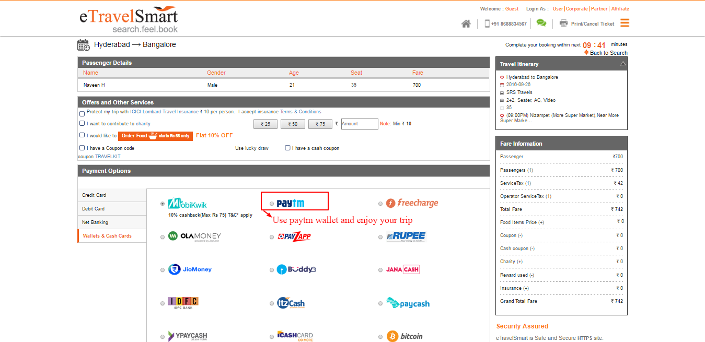Select FreeCharge radio button
The image size is (705, 342).
point(381,204)
